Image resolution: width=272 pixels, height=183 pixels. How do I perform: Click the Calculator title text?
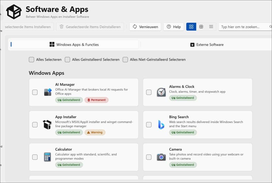[x=63, y=149]
